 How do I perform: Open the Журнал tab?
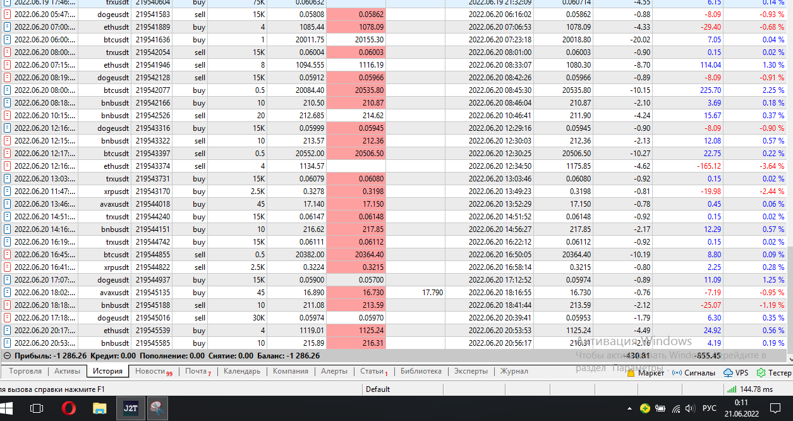click(x=514, y=371)
